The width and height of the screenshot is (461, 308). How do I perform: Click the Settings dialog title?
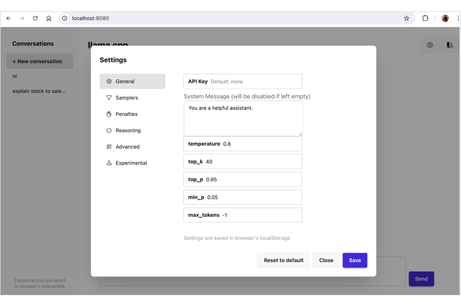click(x=113, y=60)
